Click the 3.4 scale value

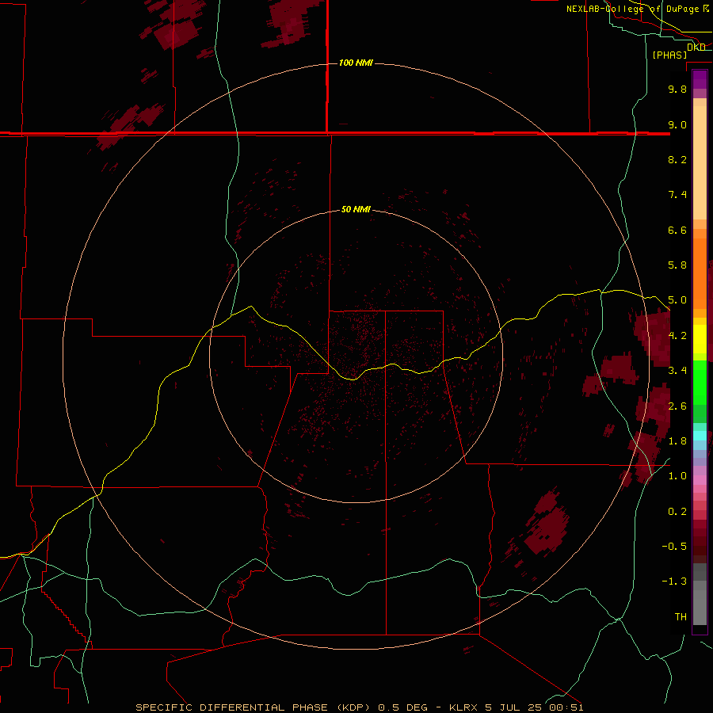pyautogui.click(x=677, y=371)
